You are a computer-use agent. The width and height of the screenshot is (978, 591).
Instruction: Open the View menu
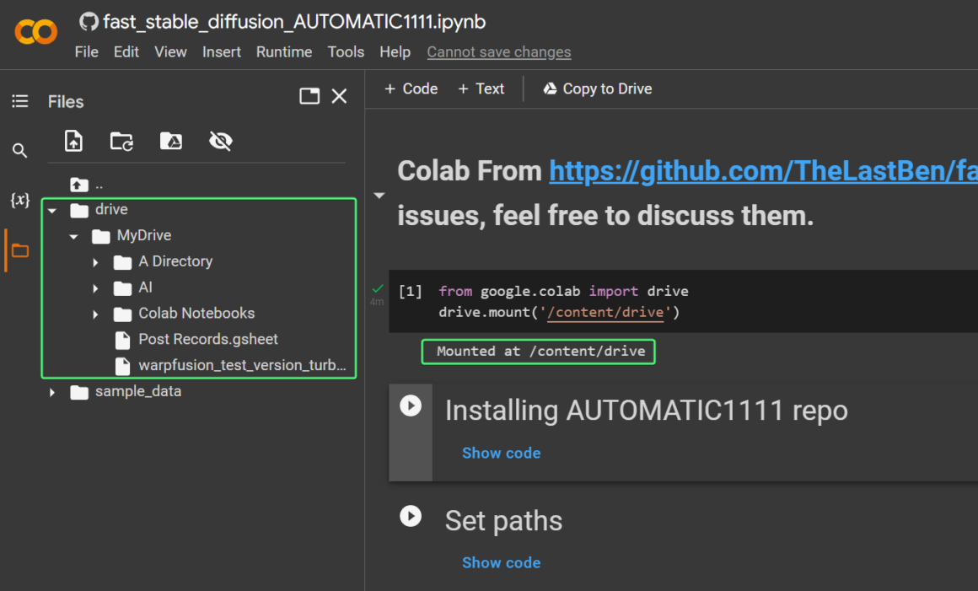coord(170,51)
